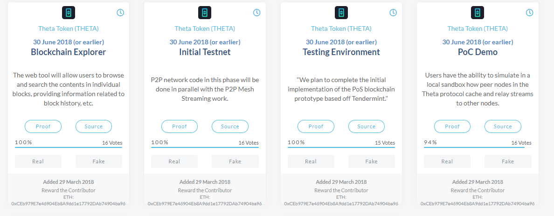This screenshot has width=554, height=216.
Task: Click Theta Token (THETA) link on PoC Demo card
Action: pos(478,29)
